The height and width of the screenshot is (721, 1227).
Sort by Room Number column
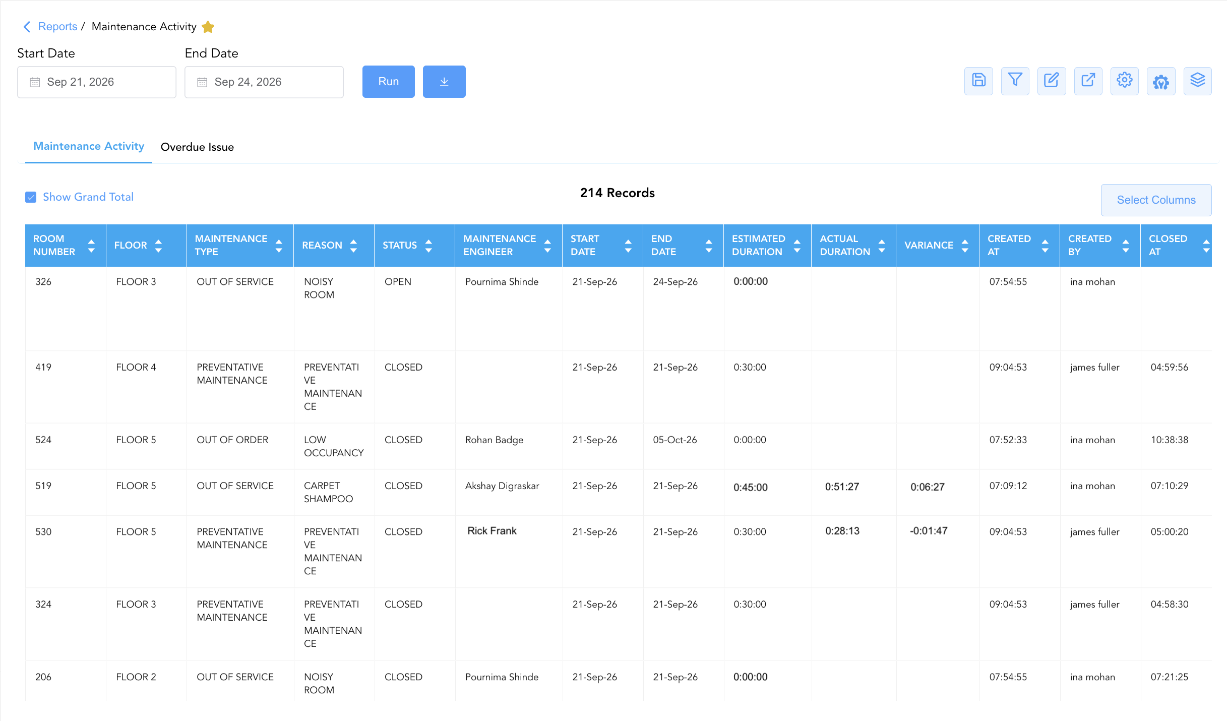coord(91,246)
